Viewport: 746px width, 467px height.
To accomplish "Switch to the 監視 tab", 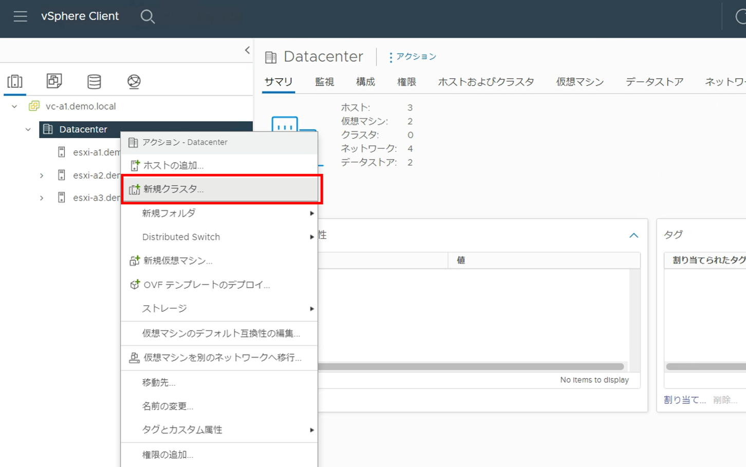I will pyautogui.click(x=324, y=82).
